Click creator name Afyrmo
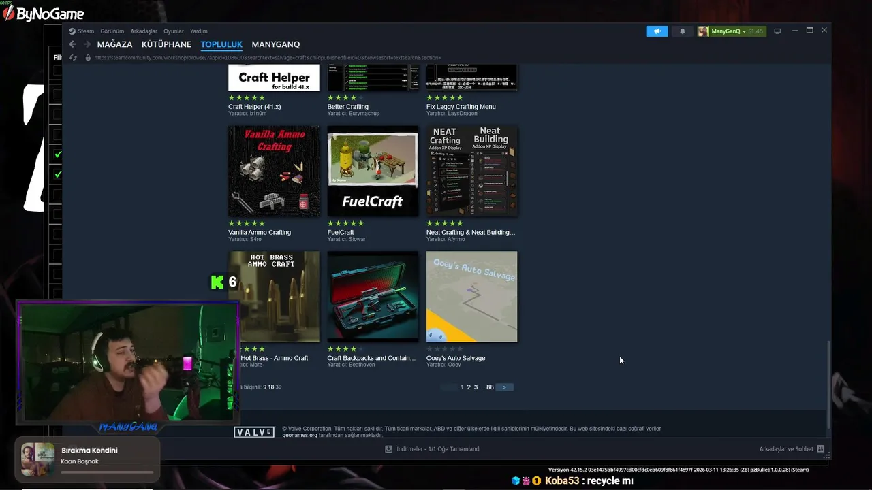Viewport: 872px width, 490px height. coord(456,239)
